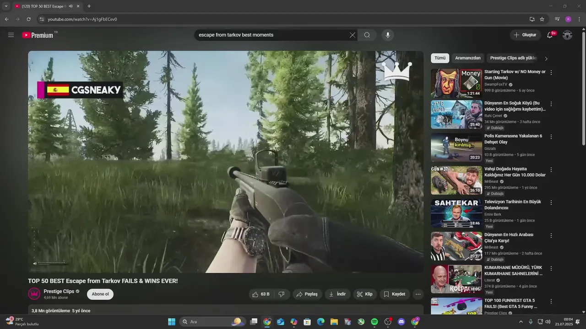Select the Prestige Clips adlı yükleyen chip

(513, 58)
